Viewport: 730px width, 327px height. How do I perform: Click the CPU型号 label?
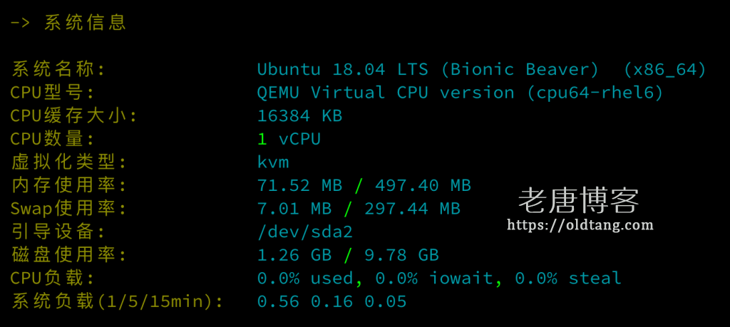52,93
